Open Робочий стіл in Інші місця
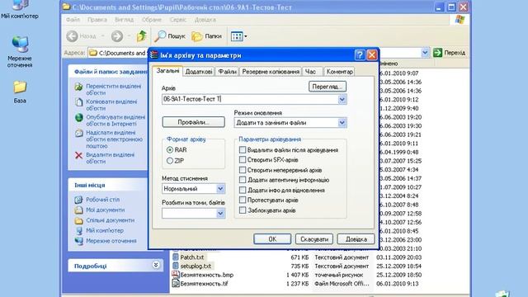 102,200
